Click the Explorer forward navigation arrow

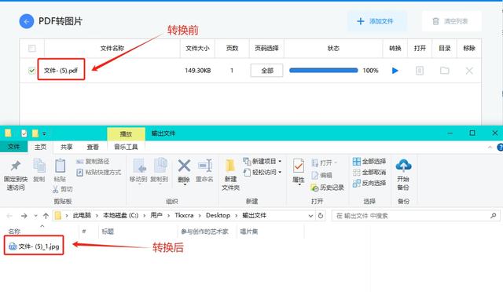pyautogui.click(x=24, y=216)
